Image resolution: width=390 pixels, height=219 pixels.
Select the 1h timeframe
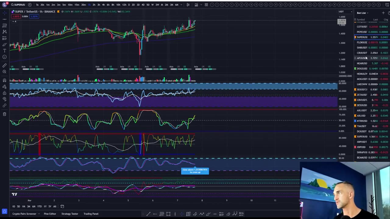point(89,5)
